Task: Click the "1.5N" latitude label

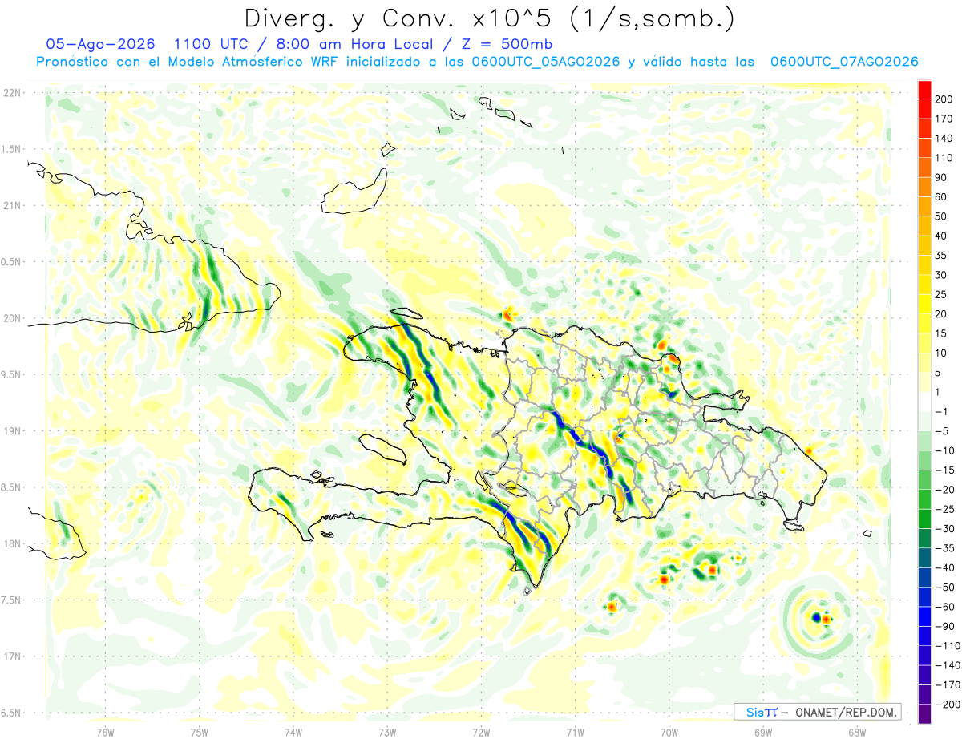Action: [x=11, y=149]
